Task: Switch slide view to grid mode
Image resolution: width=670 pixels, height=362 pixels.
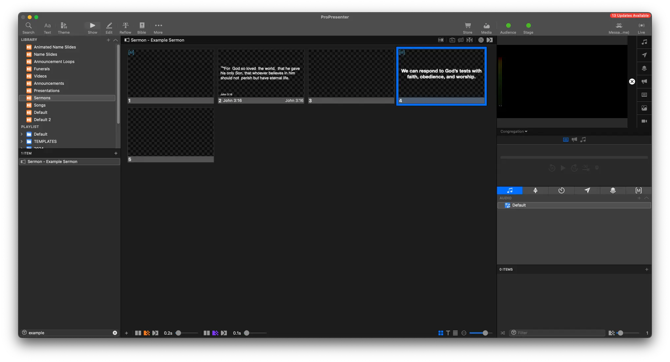Action: click(x=441, y=333)
